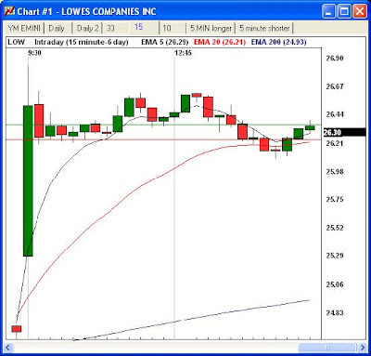Select the EMA 5 (26.29) legend entry
Screen dimensions: 371x356
(x=164, y=42)
